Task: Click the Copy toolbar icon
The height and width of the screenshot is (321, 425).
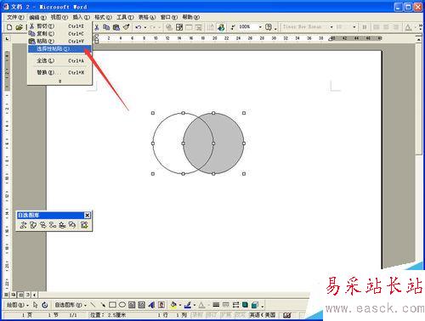Action: pos(106,27)
